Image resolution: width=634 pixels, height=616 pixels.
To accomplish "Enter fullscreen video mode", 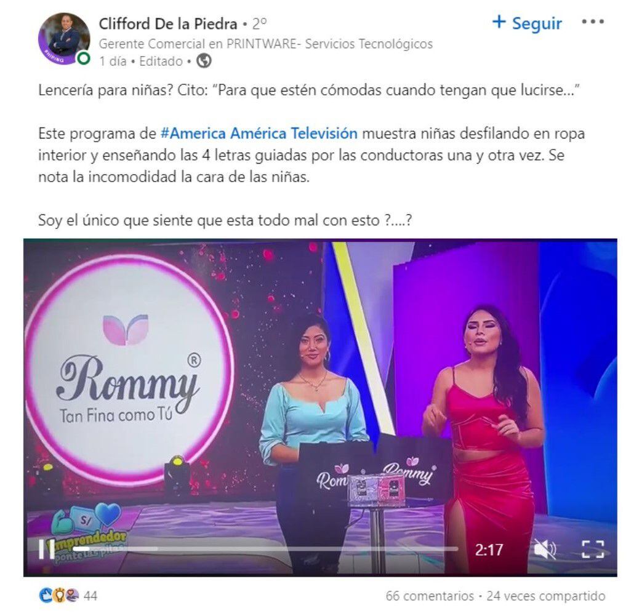I will [593, 550].
